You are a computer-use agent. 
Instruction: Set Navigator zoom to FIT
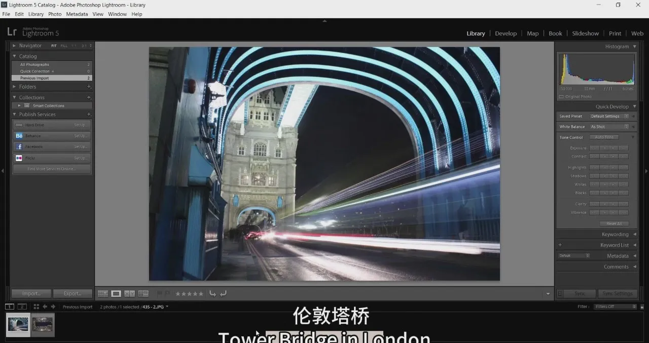[54, 46]
